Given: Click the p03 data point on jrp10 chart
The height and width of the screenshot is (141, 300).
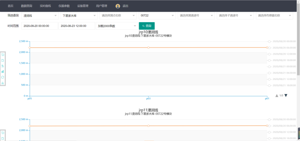Looking at the screenshot, I should click(148, 48).
